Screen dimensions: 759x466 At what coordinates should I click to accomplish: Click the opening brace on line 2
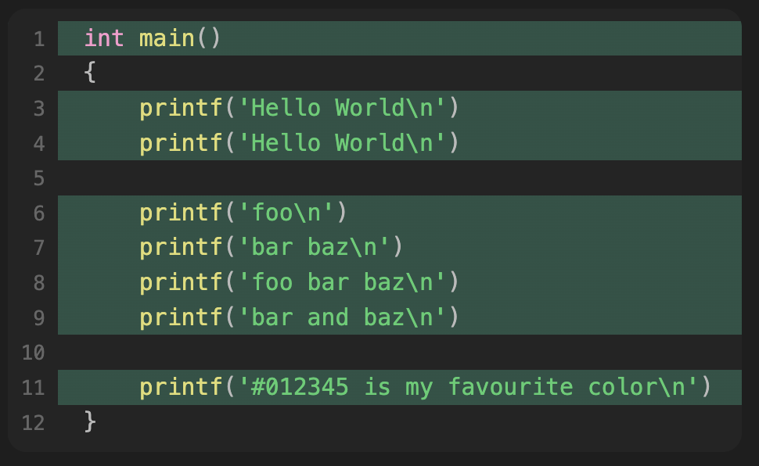point(91,72)
